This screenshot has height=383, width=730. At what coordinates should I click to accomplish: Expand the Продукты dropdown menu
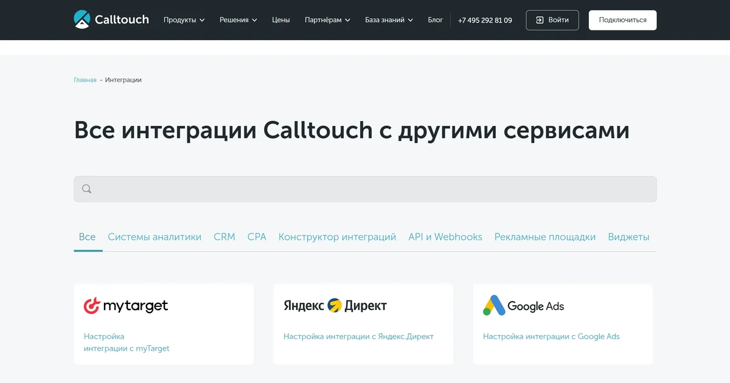(x=184, y=20)
